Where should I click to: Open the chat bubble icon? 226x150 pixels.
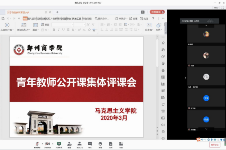90,144
